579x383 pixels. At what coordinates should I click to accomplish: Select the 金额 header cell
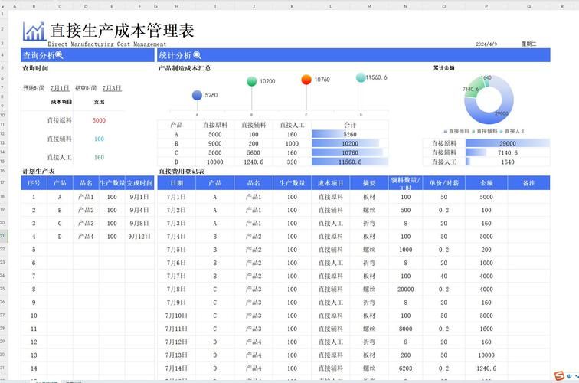pos(486,183)
